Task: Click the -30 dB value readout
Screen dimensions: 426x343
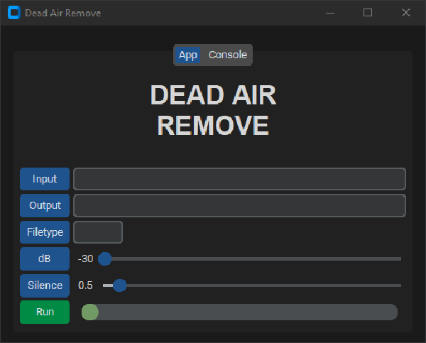Action: point(86,258)
